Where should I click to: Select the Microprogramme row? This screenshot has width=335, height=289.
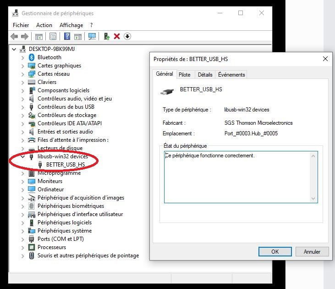click(59, 173)
